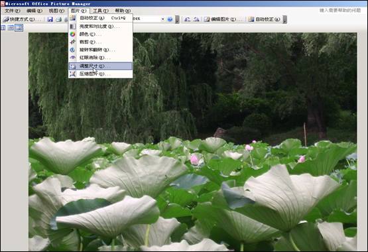This screenshot has height=252, width=368.
Task: Select the Single Picture view icon
Action: click(x=19, y=28)
